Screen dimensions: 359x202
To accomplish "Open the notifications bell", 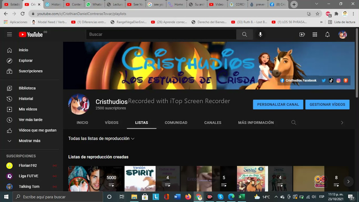I will point(327,35).
